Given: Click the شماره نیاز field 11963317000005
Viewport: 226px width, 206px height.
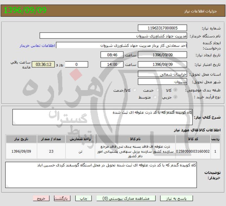Looking at the screenshot, I should coord(162,28).
